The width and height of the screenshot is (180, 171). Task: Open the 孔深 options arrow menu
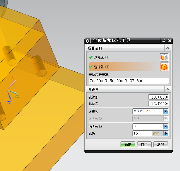point(166,133)
